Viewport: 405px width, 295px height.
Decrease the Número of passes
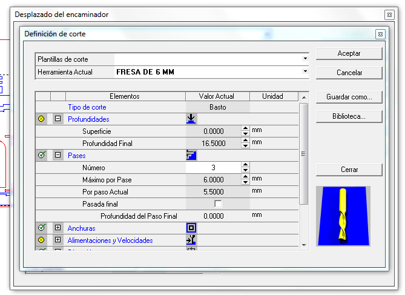pyautogui.click(x=245, y=170)
